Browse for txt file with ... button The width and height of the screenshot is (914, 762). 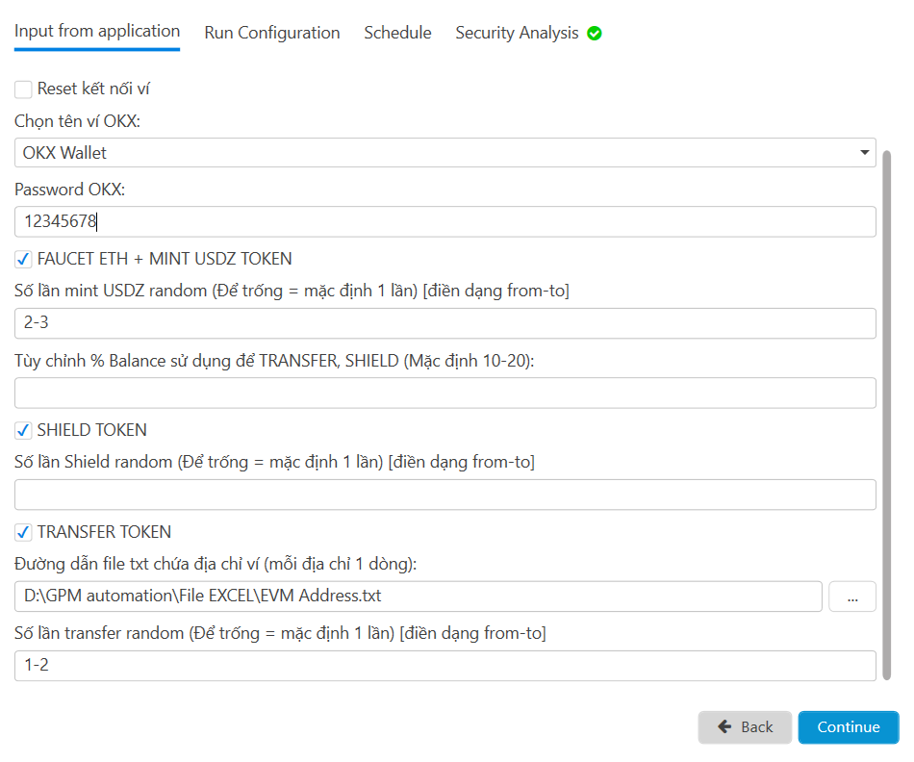852,597
